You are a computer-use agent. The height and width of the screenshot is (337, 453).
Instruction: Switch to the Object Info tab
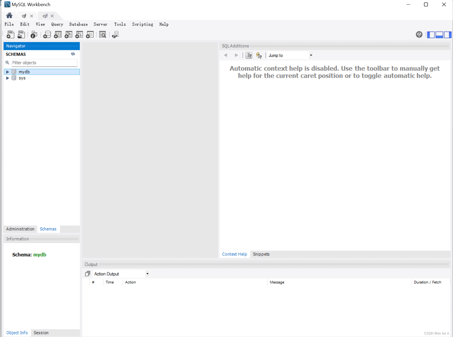17,333
